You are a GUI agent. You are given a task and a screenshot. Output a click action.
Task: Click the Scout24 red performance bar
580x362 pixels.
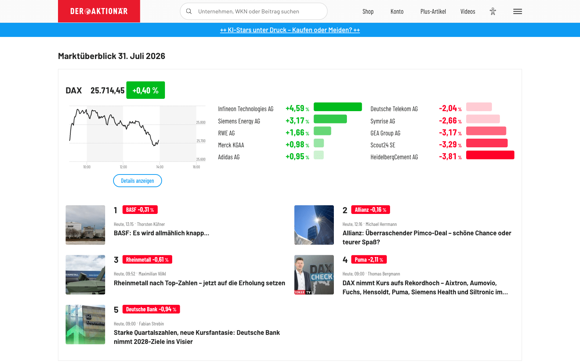click(x=487, y=143)
